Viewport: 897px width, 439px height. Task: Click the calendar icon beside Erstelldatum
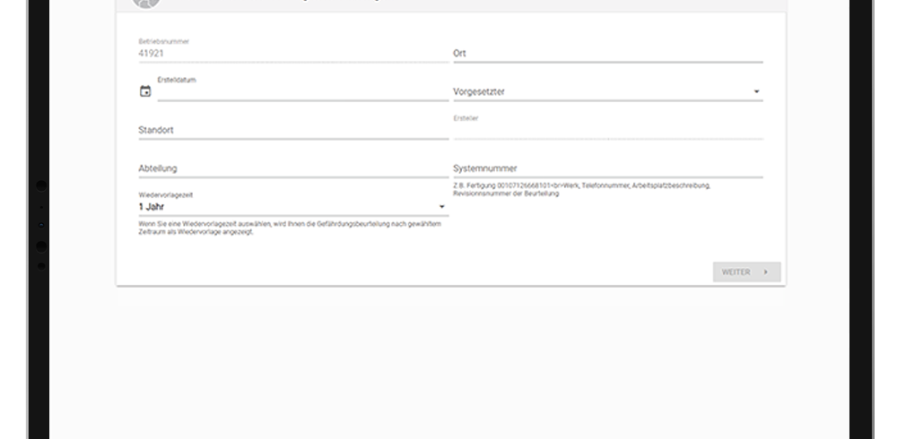[x=145, y=91]
